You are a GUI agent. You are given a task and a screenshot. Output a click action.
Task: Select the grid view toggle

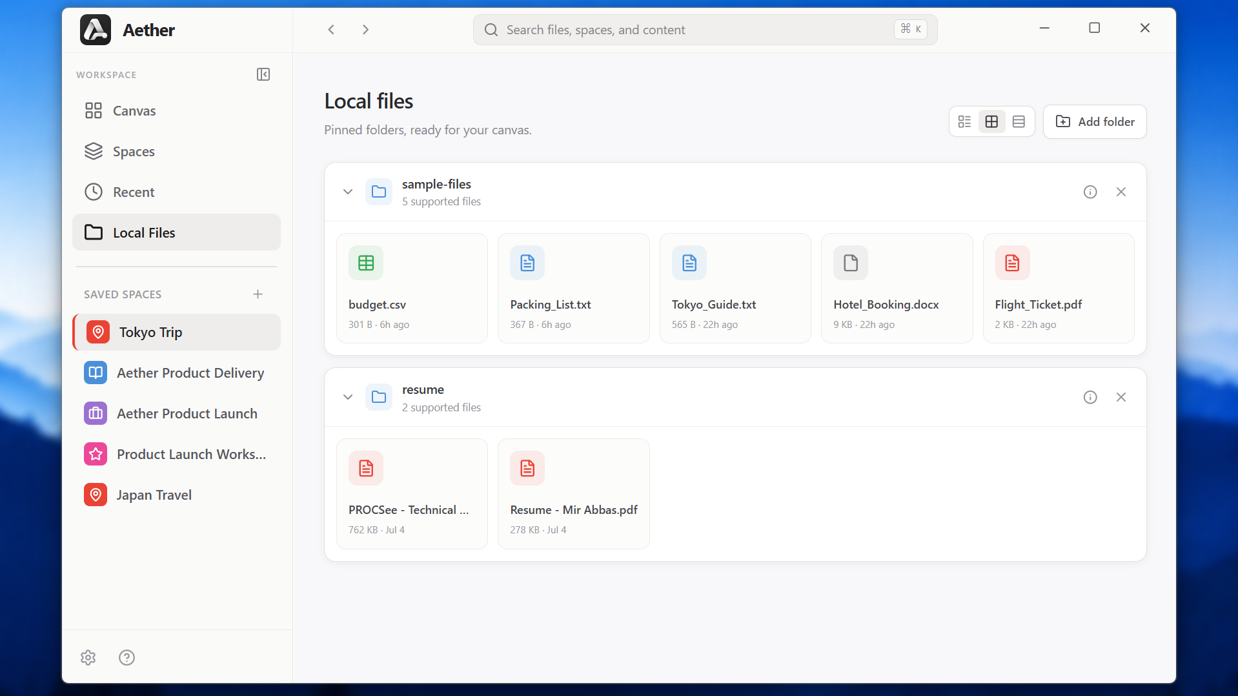(x=991, y=121)
